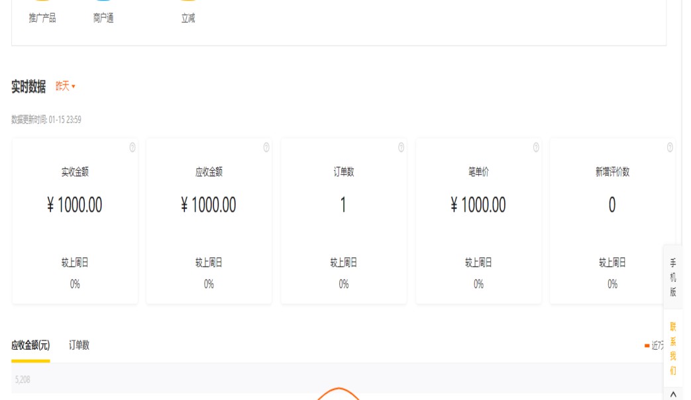Click the 应收金额 value ¥ 1000.00

tap(209, 205)
